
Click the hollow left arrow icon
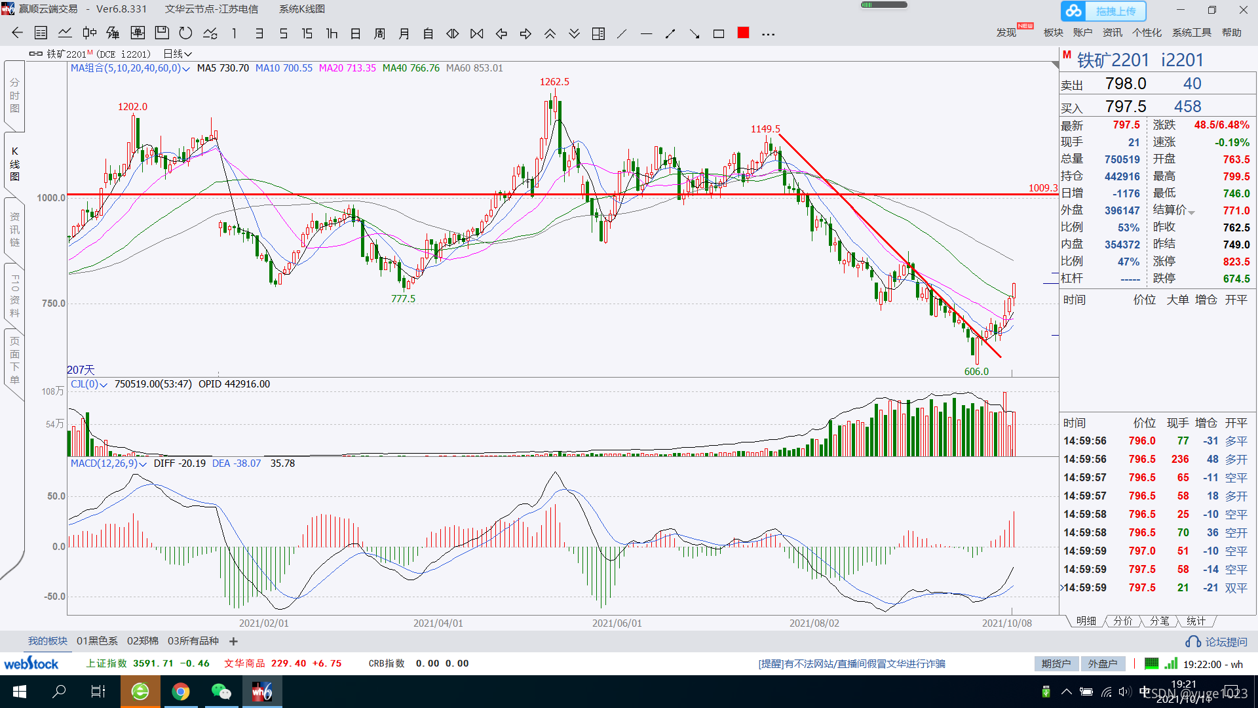[501, 33]
